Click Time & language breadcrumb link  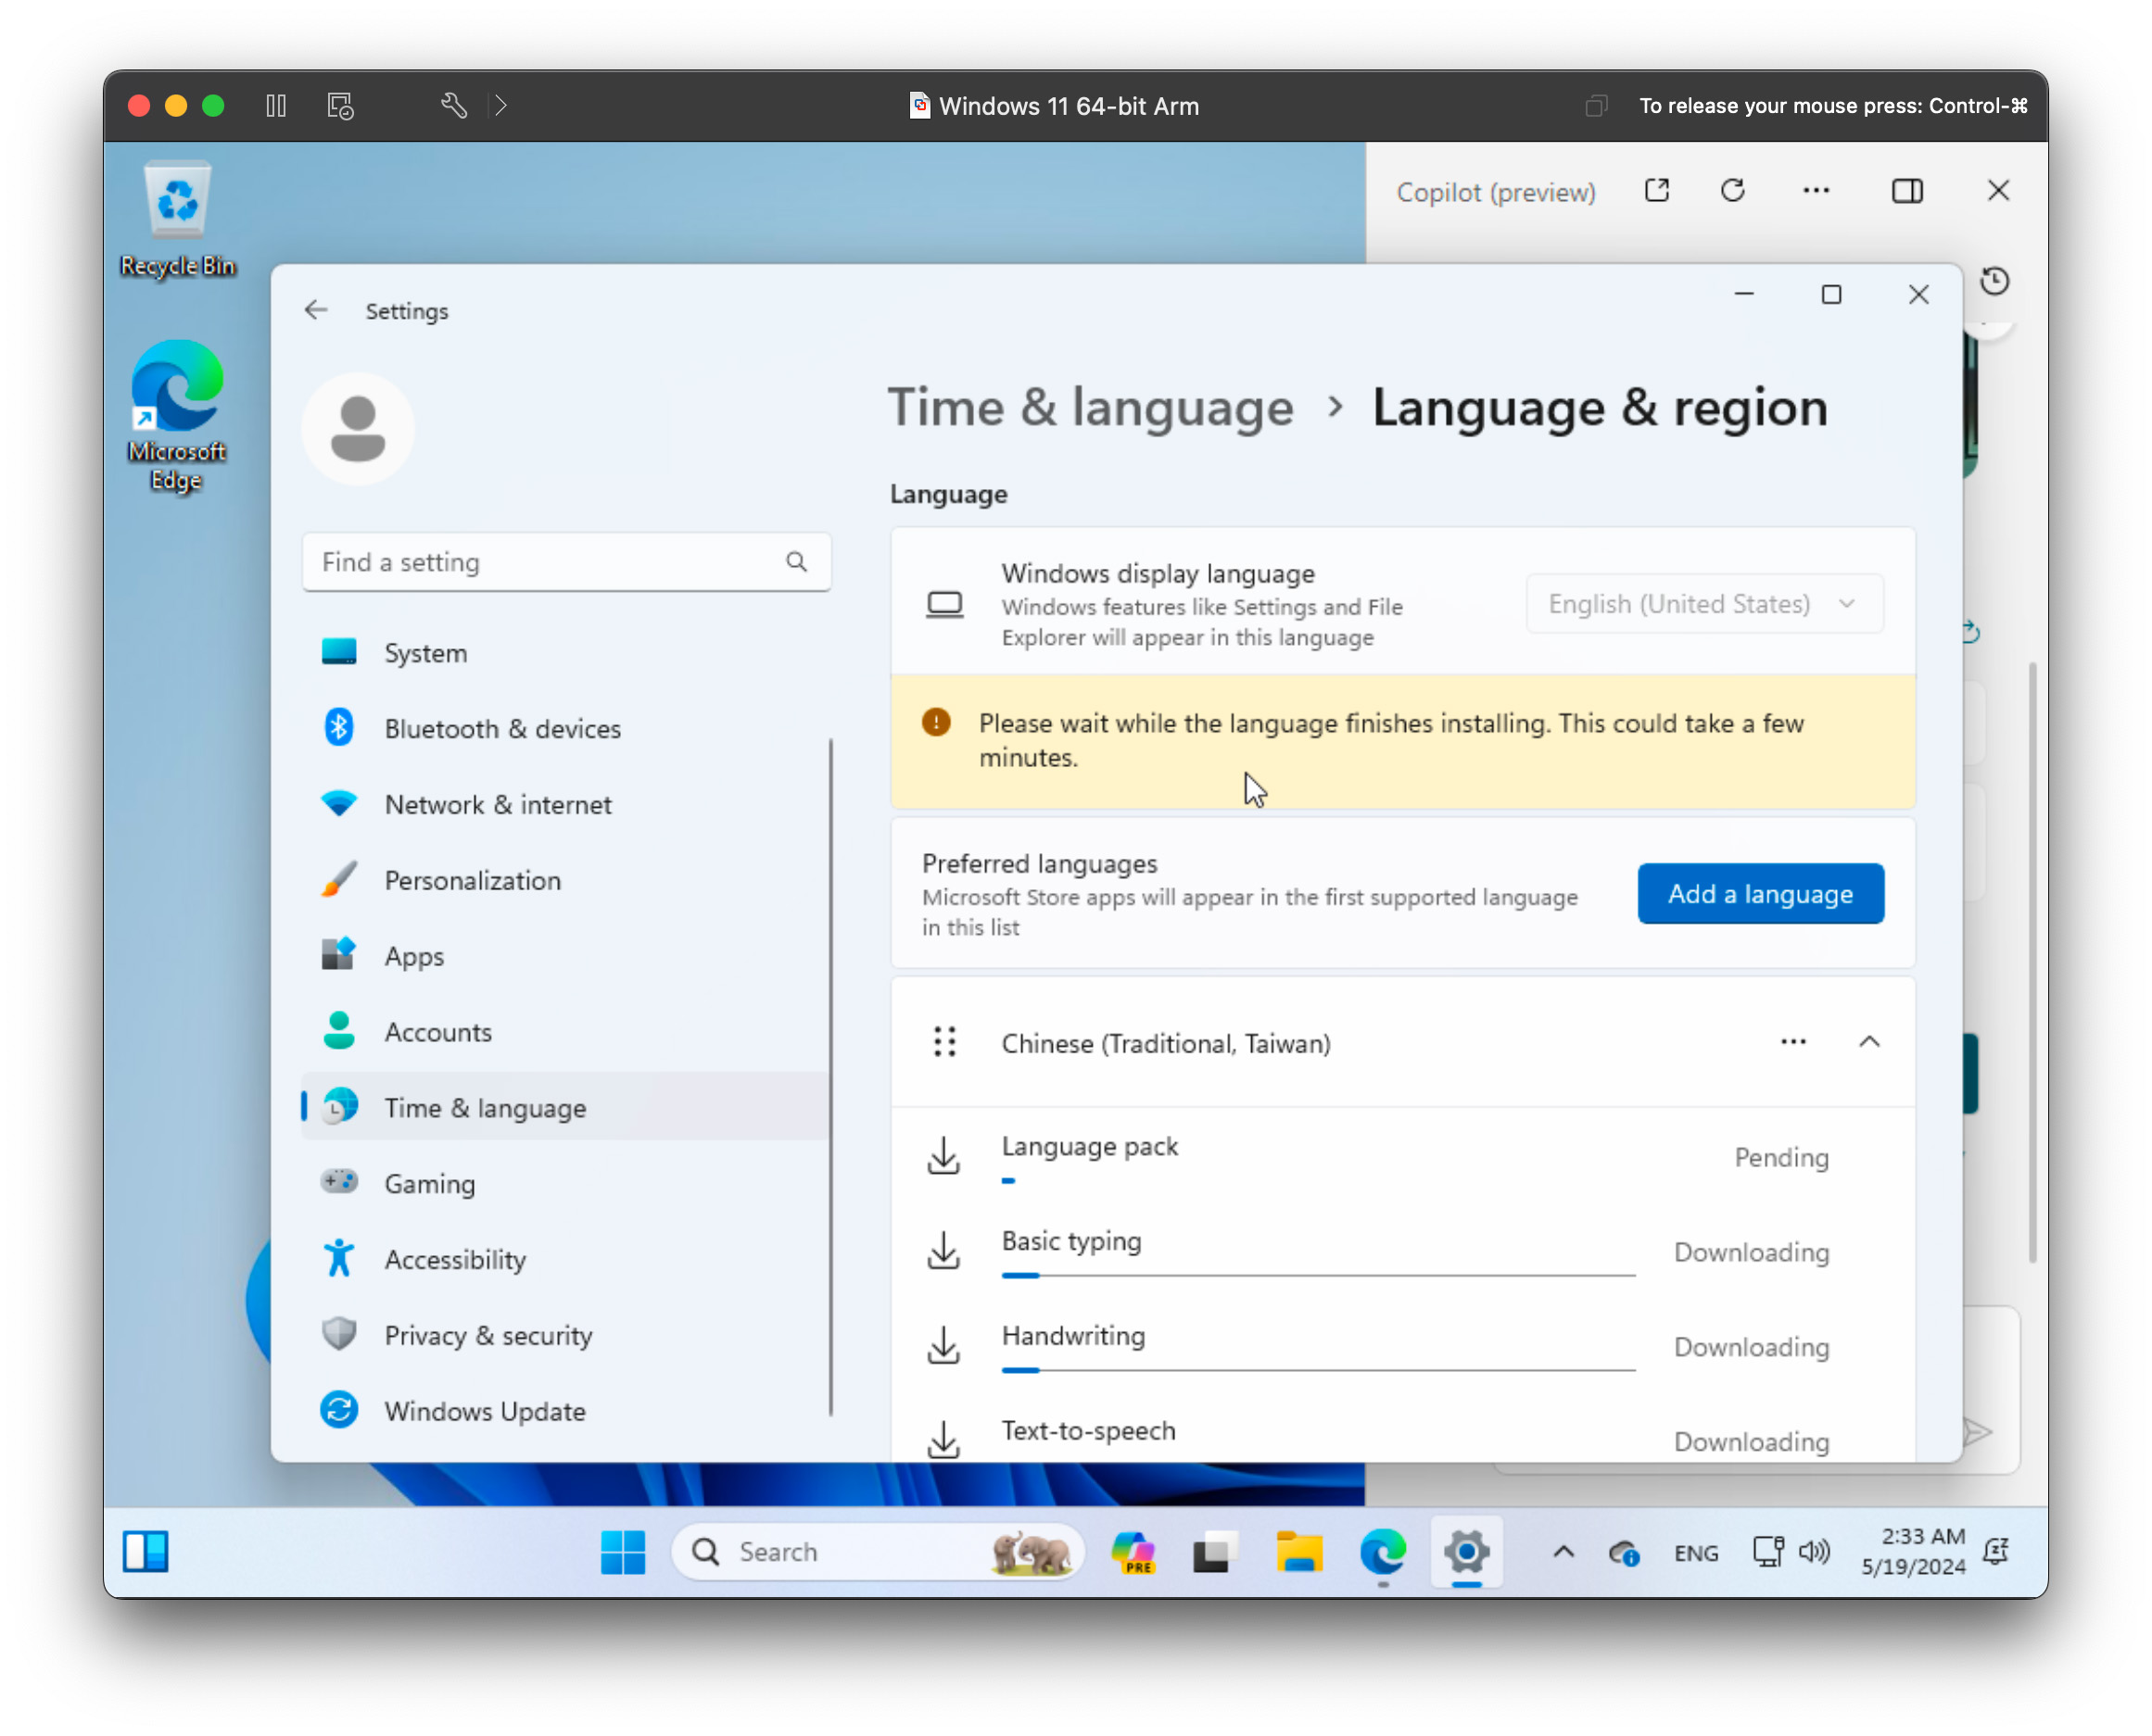click(1091, 408)
